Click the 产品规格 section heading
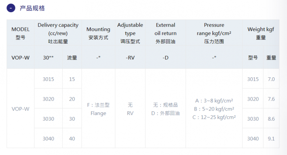Screen dimensions: 287x155 click(32, 8)
